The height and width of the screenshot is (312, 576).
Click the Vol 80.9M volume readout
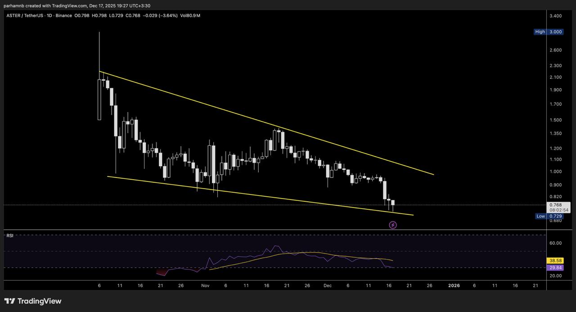190,16
